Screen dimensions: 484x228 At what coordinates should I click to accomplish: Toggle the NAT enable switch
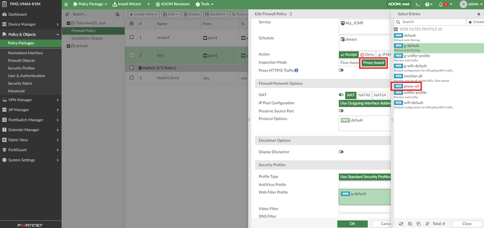click(341, 95)
